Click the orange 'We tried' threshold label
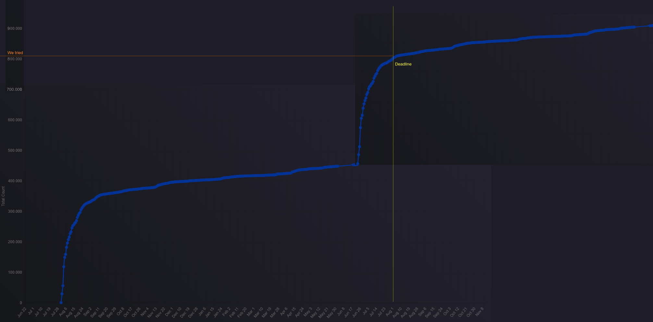653x322 pixels. 15,53
